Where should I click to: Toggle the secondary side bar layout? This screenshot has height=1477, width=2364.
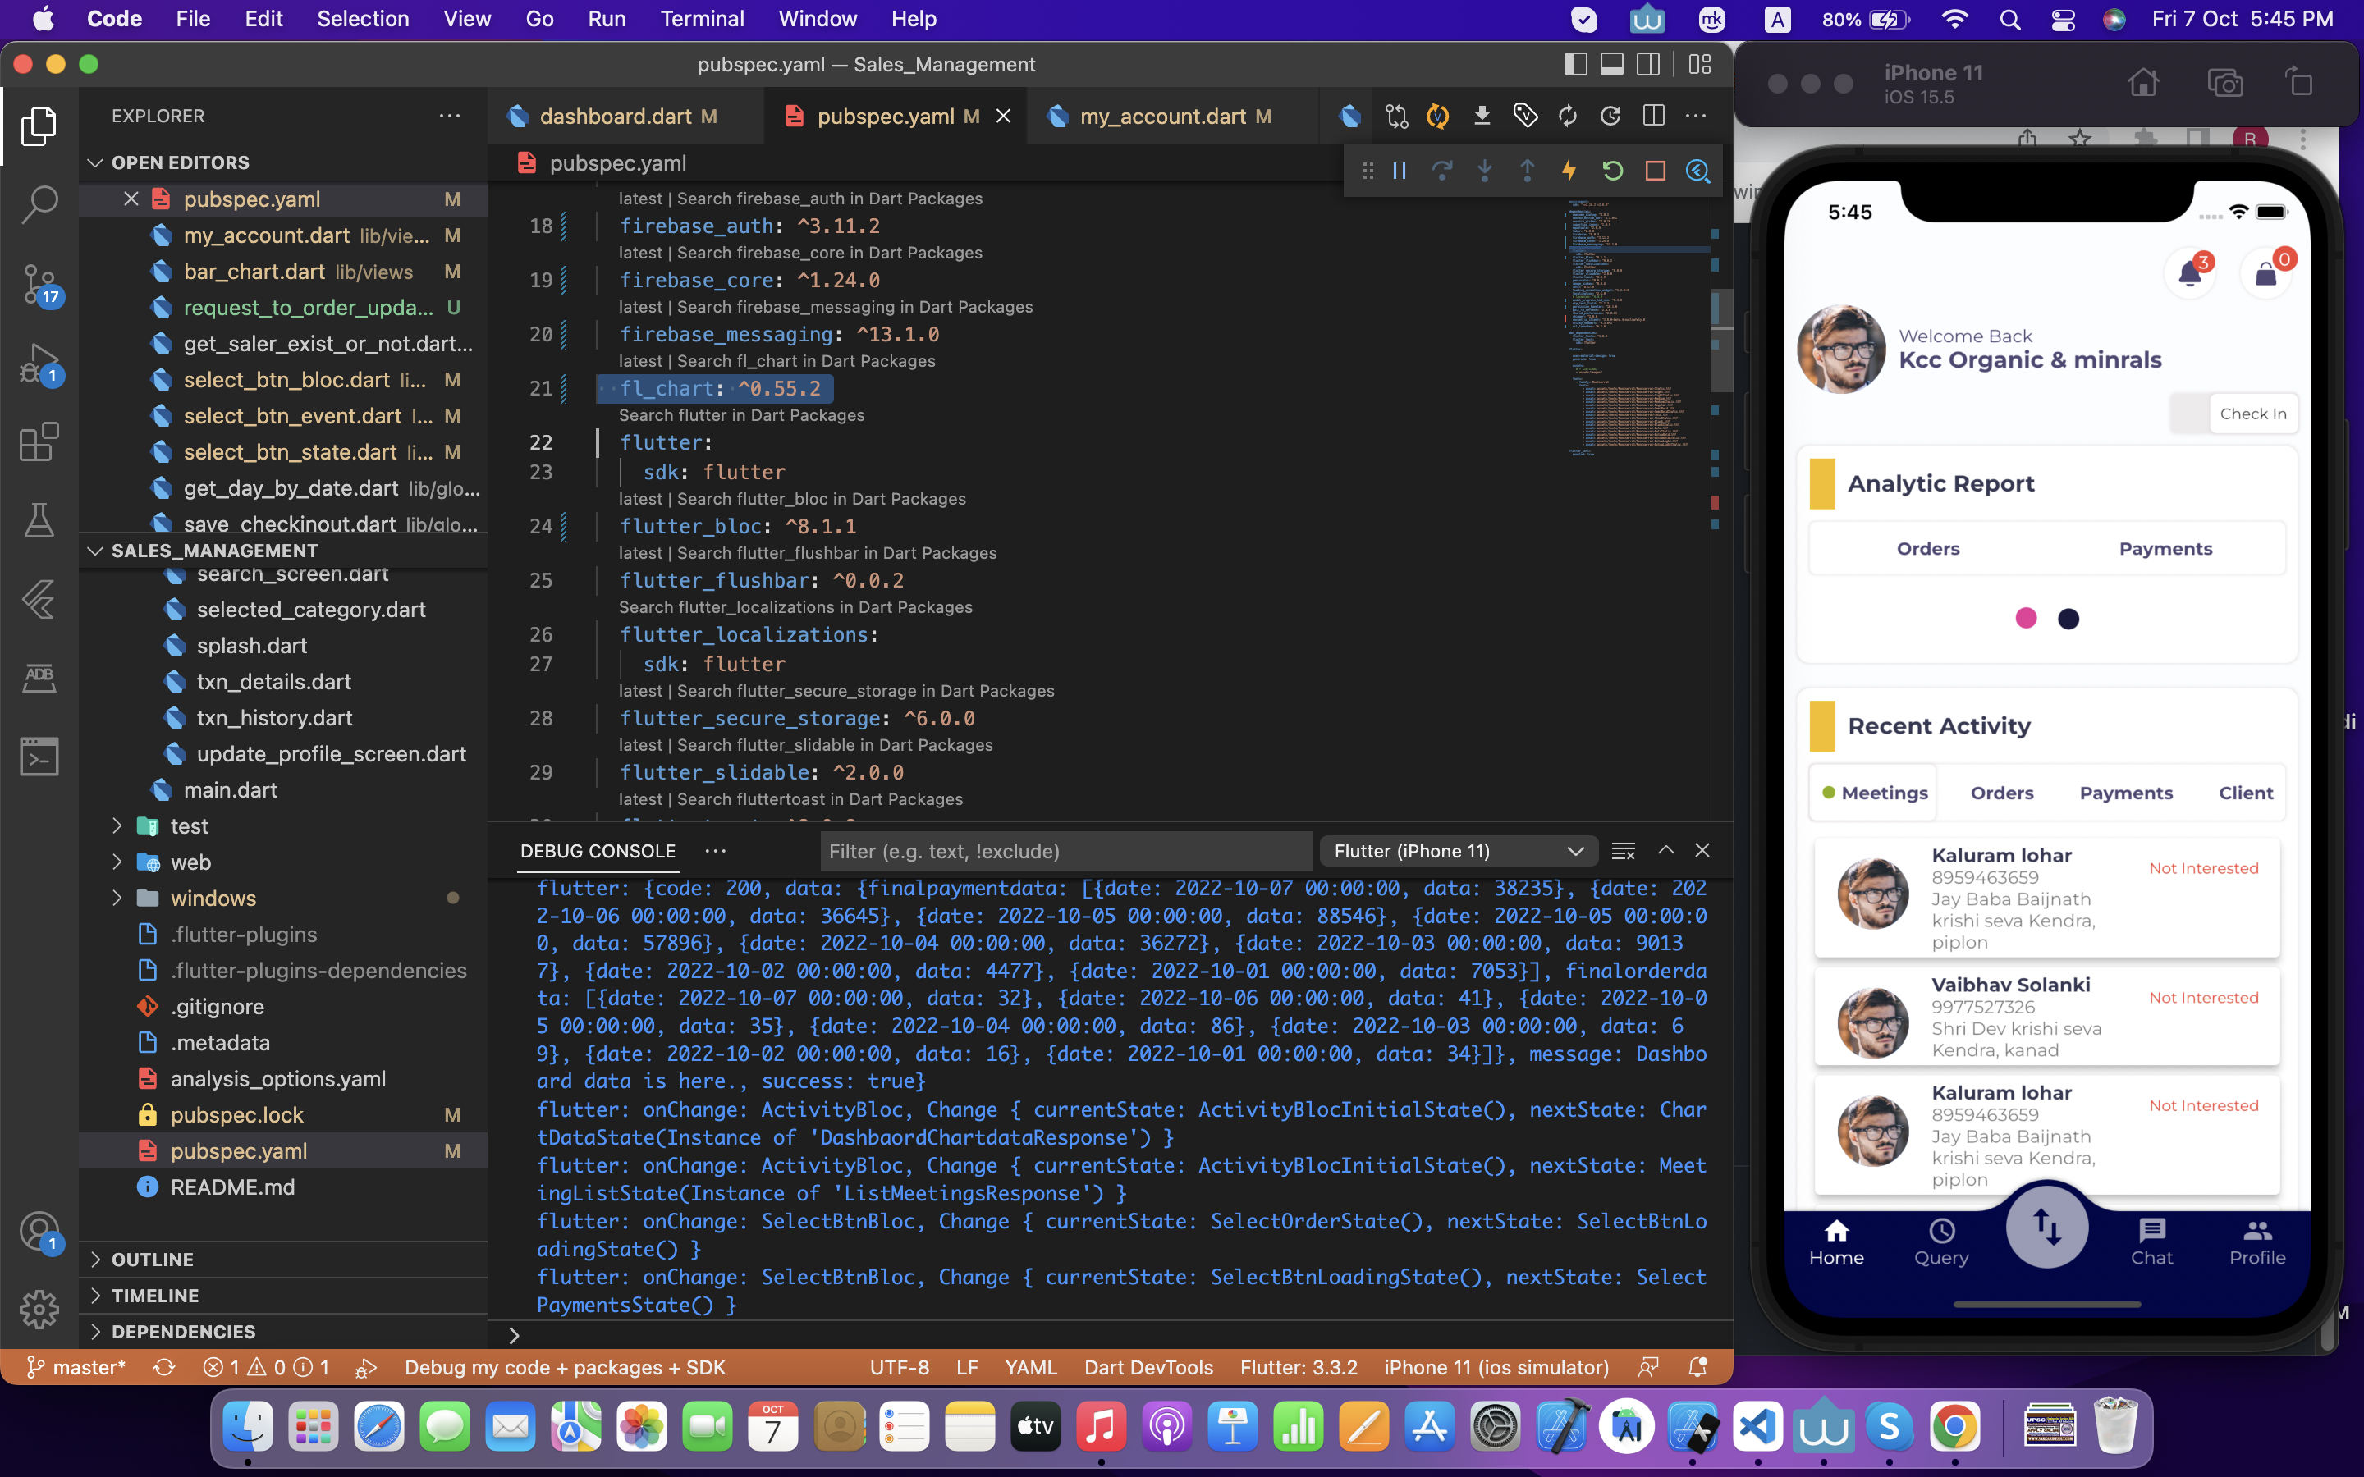point(1649,65)
